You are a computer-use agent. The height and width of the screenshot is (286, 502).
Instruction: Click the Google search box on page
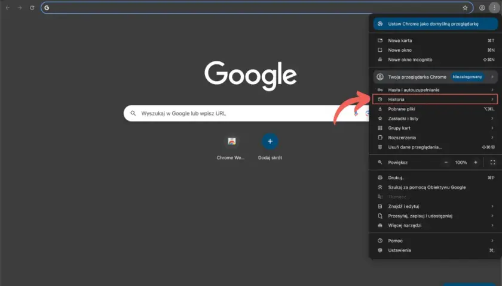click(x=246, y=113)
